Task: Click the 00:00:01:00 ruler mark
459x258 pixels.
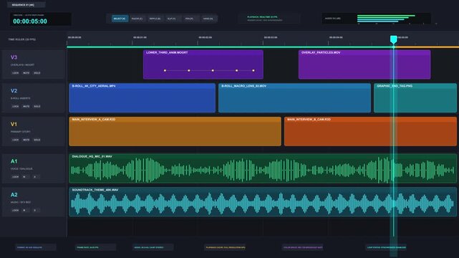Action: click(x=140, y=37)
